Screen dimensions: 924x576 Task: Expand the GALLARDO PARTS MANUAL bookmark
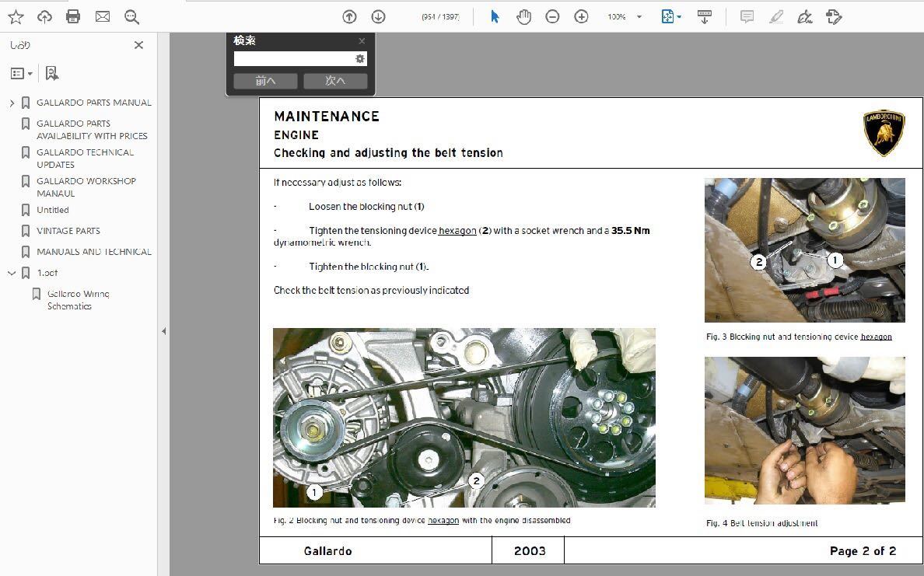[12, 103]
